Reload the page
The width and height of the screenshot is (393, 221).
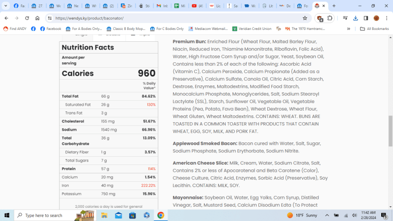point(27,18)
